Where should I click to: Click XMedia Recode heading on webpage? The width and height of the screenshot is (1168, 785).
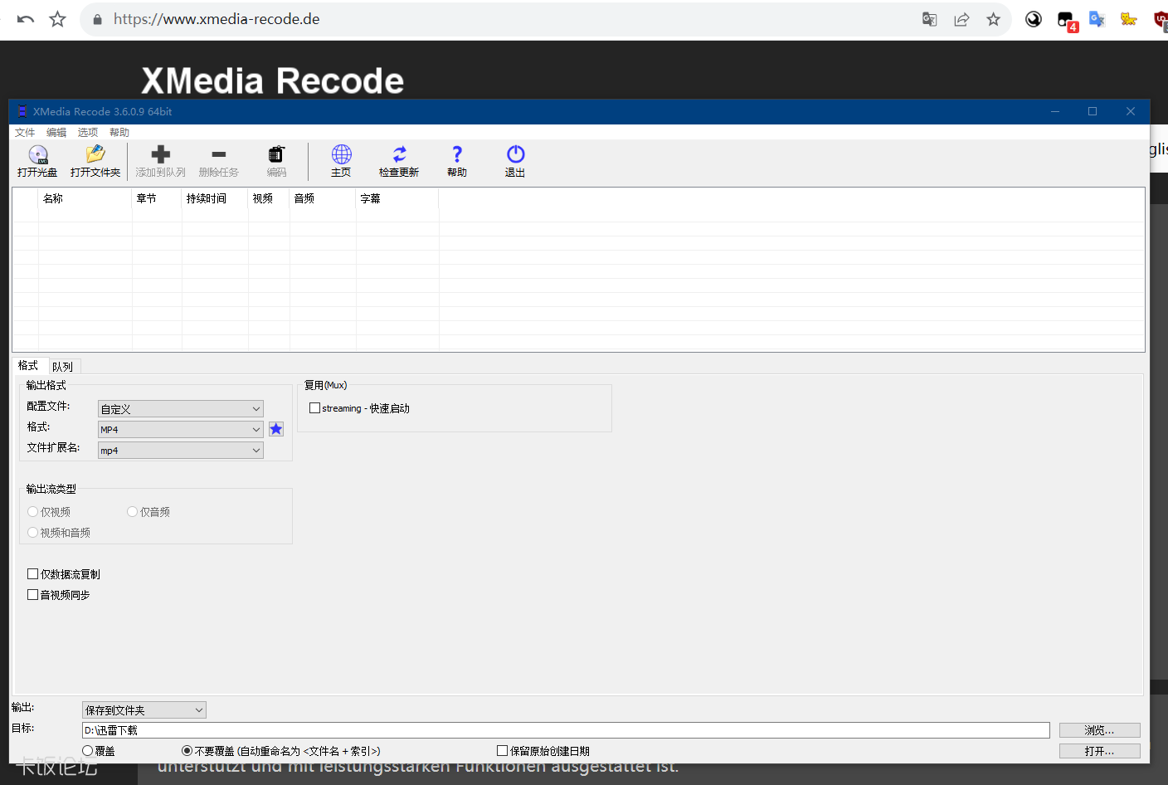273,80
